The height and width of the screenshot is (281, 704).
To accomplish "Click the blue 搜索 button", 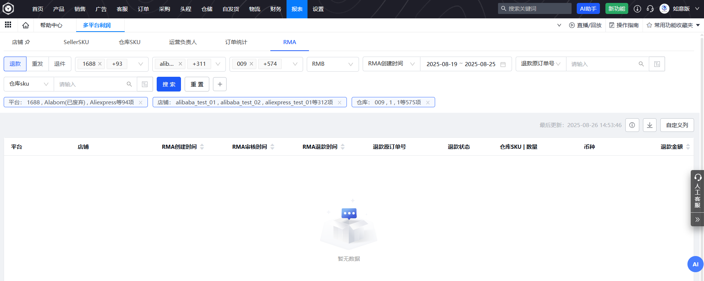I will point(169,84).
